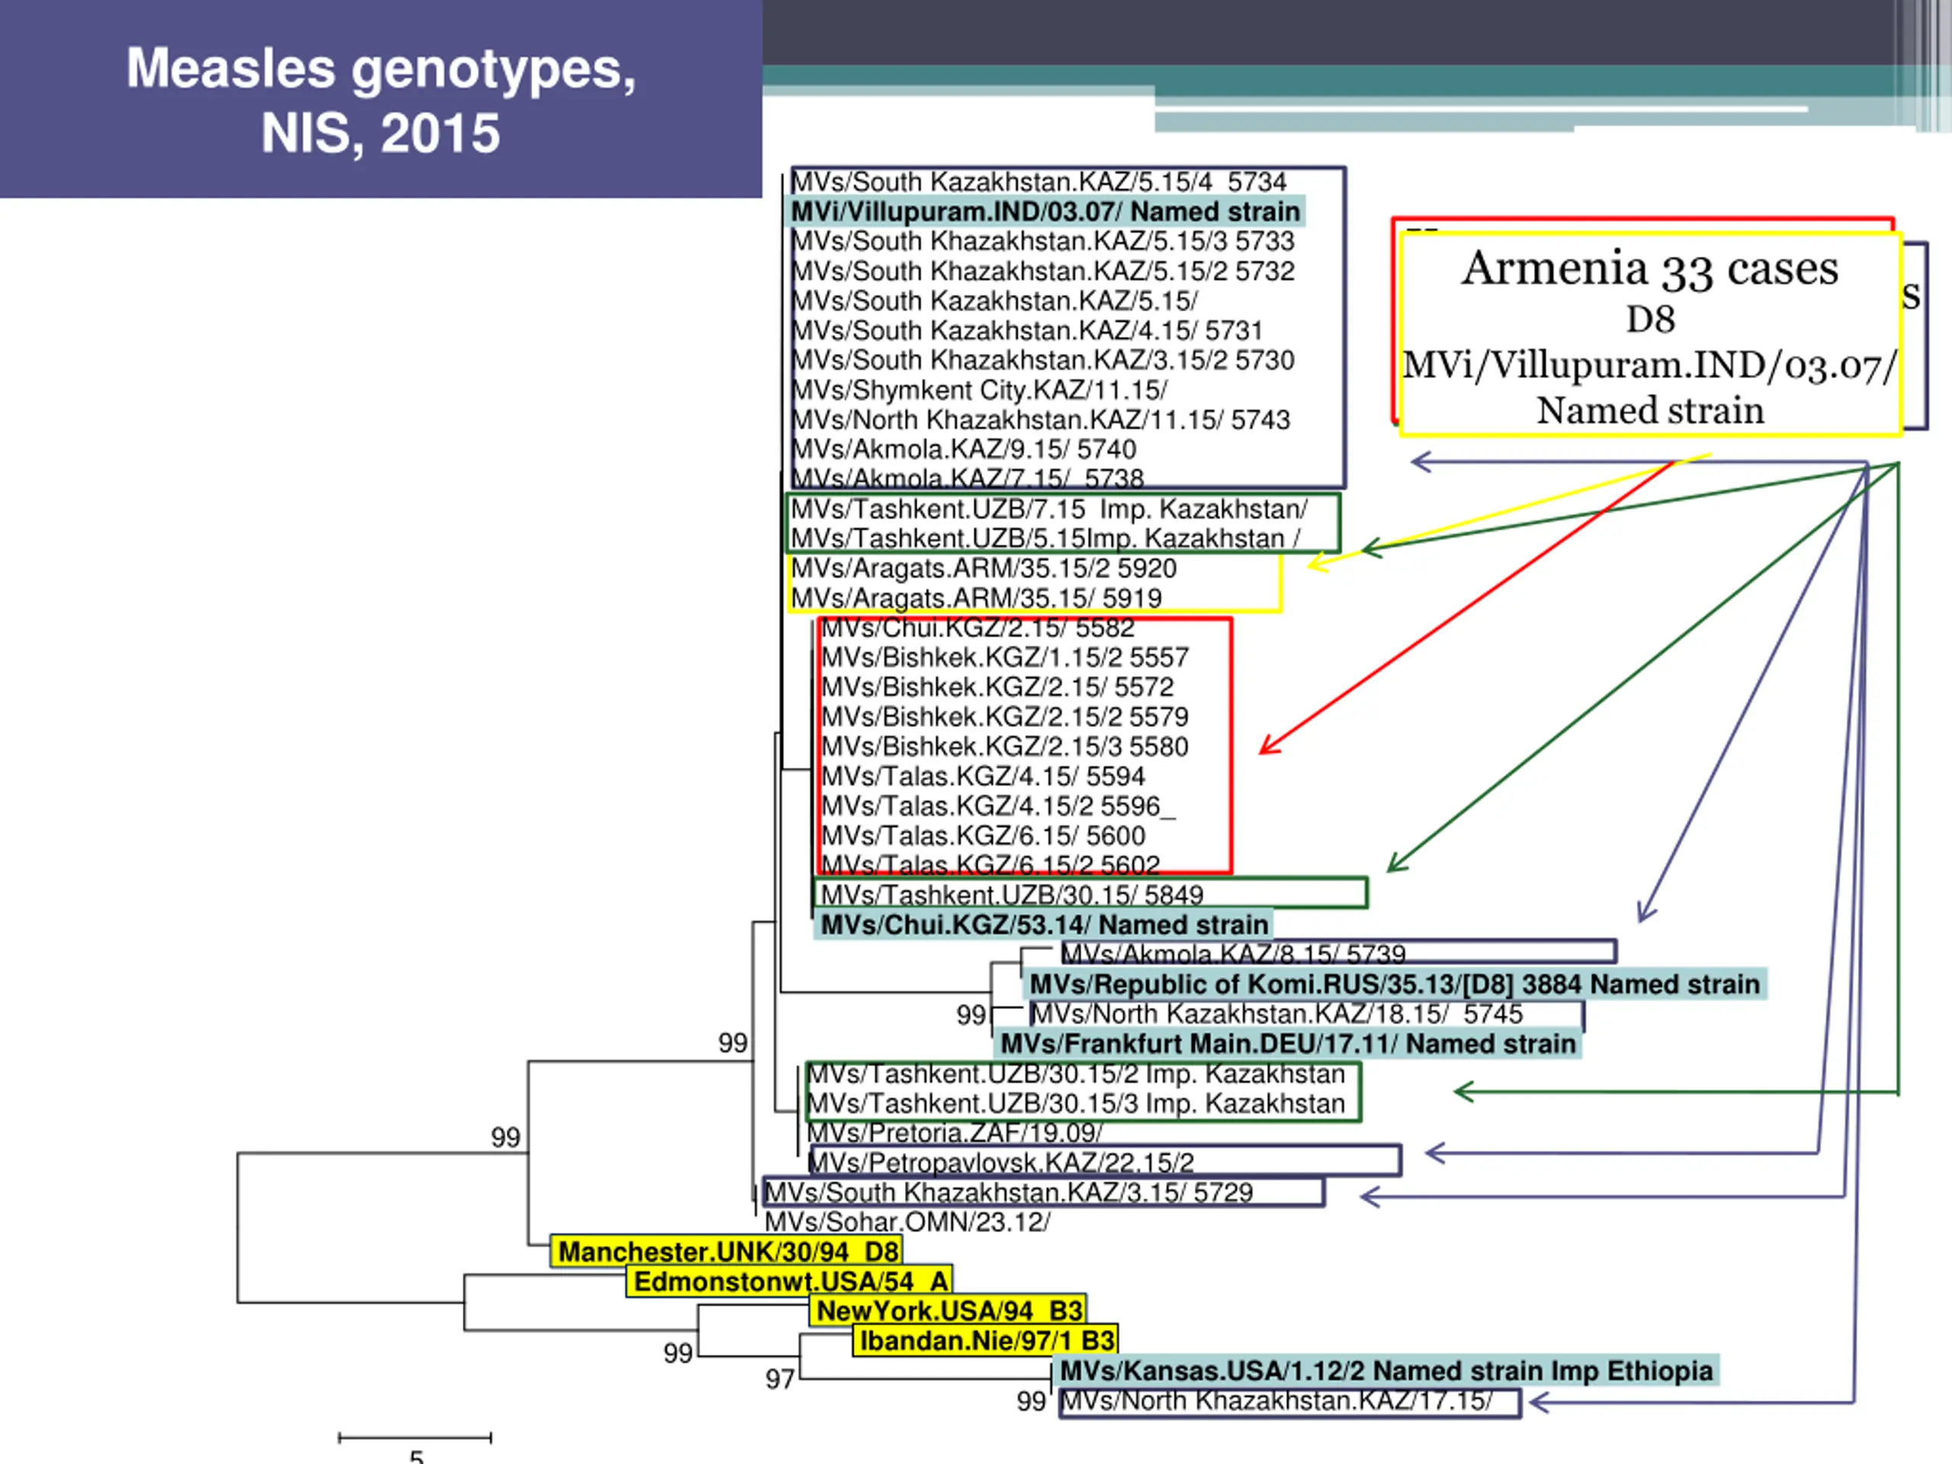Screen dimensions: 1952x1464
Task: Select 'MVs/South Khazakhstan.KAZ/5.15/2 5732' row
Action: (1043, 271)
